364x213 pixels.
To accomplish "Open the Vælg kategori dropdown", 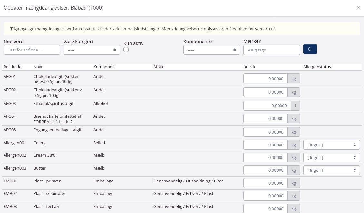I will pyautogui.click(x=92, y=50).
